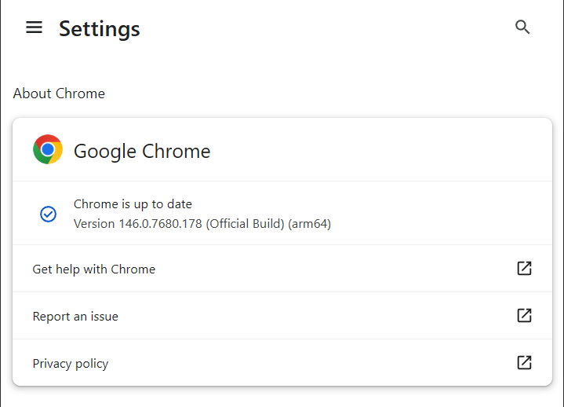Click external-link icon beside Get help with Chrome
The height and width of the screenshot is (407, 564).
[524, 269]
